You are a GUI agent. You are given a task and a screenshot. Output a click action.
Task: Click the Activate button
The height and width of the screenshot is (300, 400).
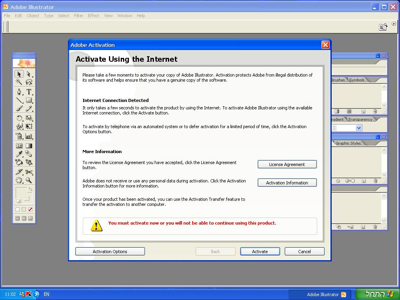click(260, 252)
